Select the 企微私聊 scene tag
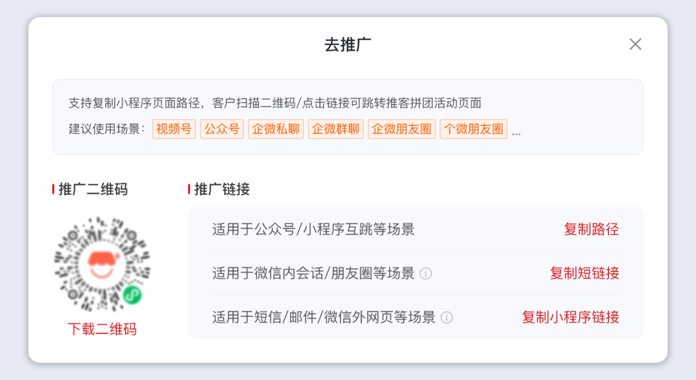The width and height of the screenshot is (696, 380). 276,129
